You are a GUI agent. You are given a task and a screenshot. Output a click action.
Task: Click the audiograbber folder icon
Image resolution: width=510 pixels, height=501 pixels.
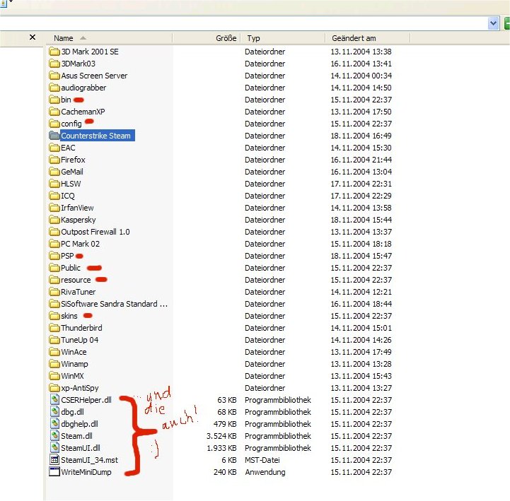tap(54, 88)
